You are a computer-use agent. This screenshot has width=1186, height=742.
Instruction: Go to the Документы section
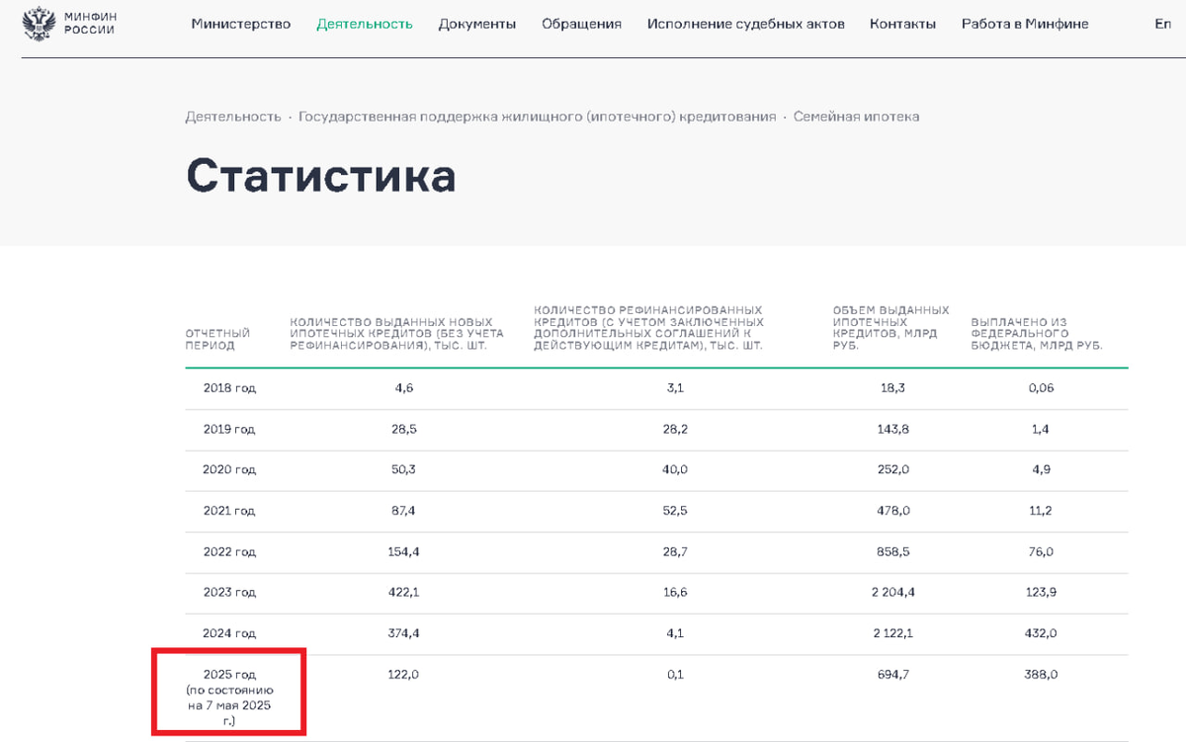[477, 24]
